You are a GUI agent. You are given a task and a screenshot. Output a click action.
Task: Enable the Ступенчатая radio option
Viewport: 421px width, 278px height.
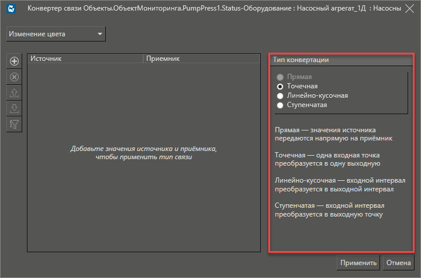pyautogui.click(x=281, y=105)
